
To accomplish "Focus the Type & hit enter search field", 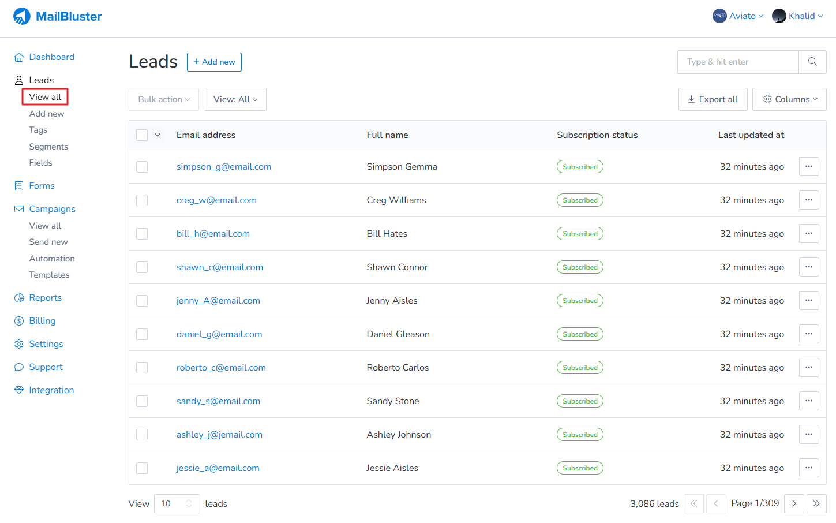I will [x=738, y=62].
